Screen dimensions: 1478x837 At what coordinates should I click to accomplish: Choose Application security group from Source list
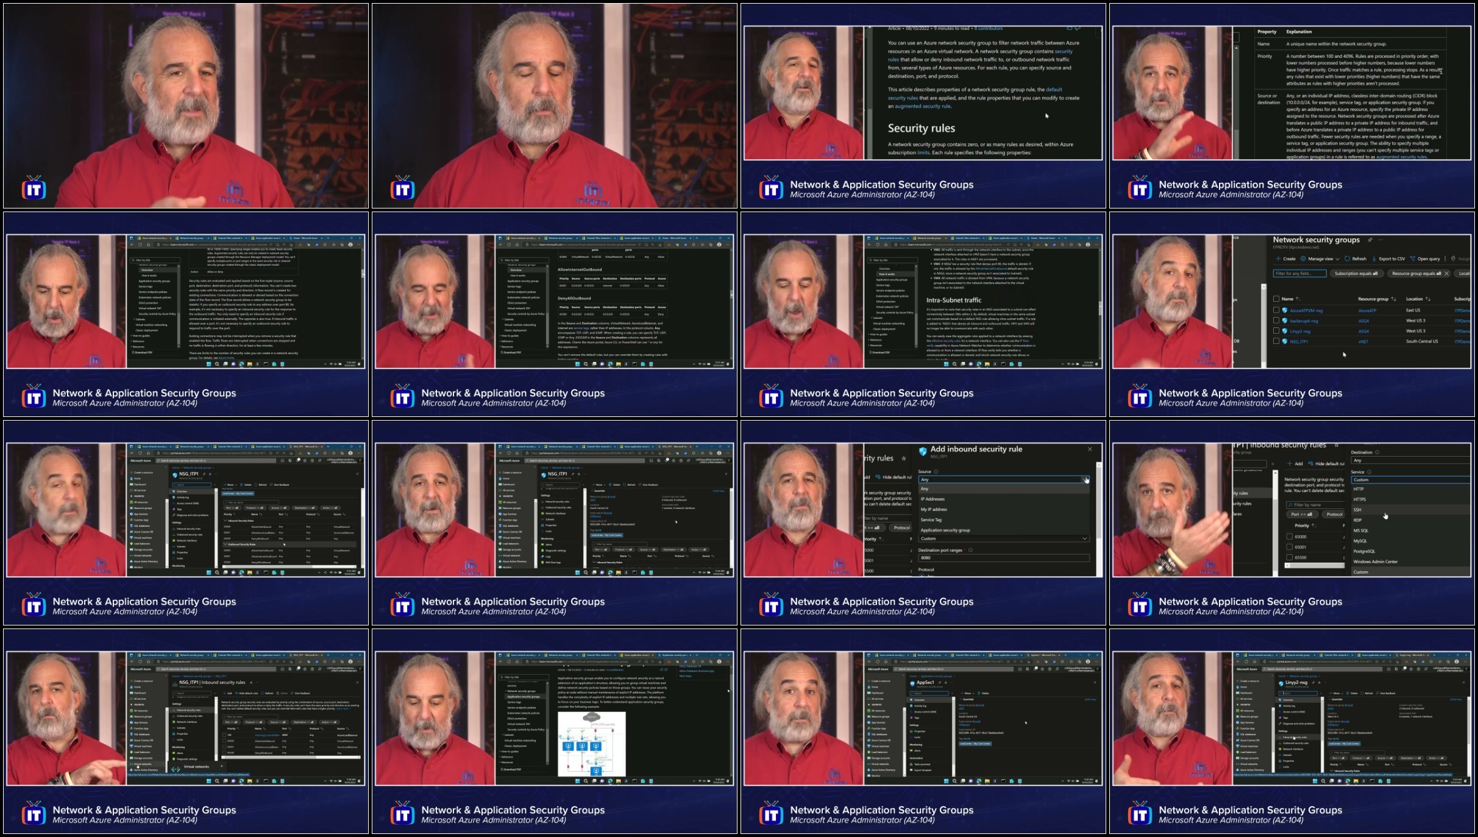pyautogui.click(x=945, y=530)
